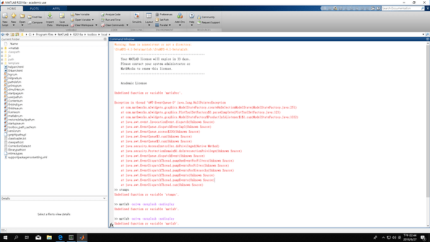This screenshot has height=242, width=430.
Task: Switch to the HOME tab
Action: 11,9
